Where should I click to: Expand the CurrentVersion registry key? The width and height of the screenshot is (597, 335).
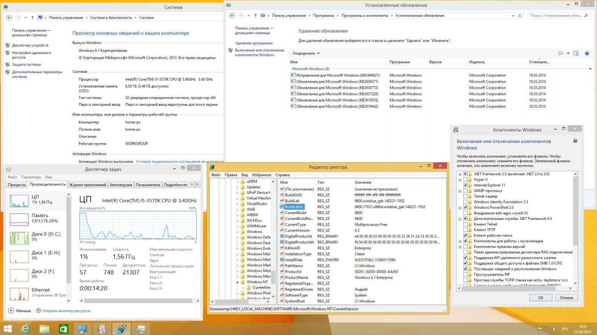[x=244, y=287]
